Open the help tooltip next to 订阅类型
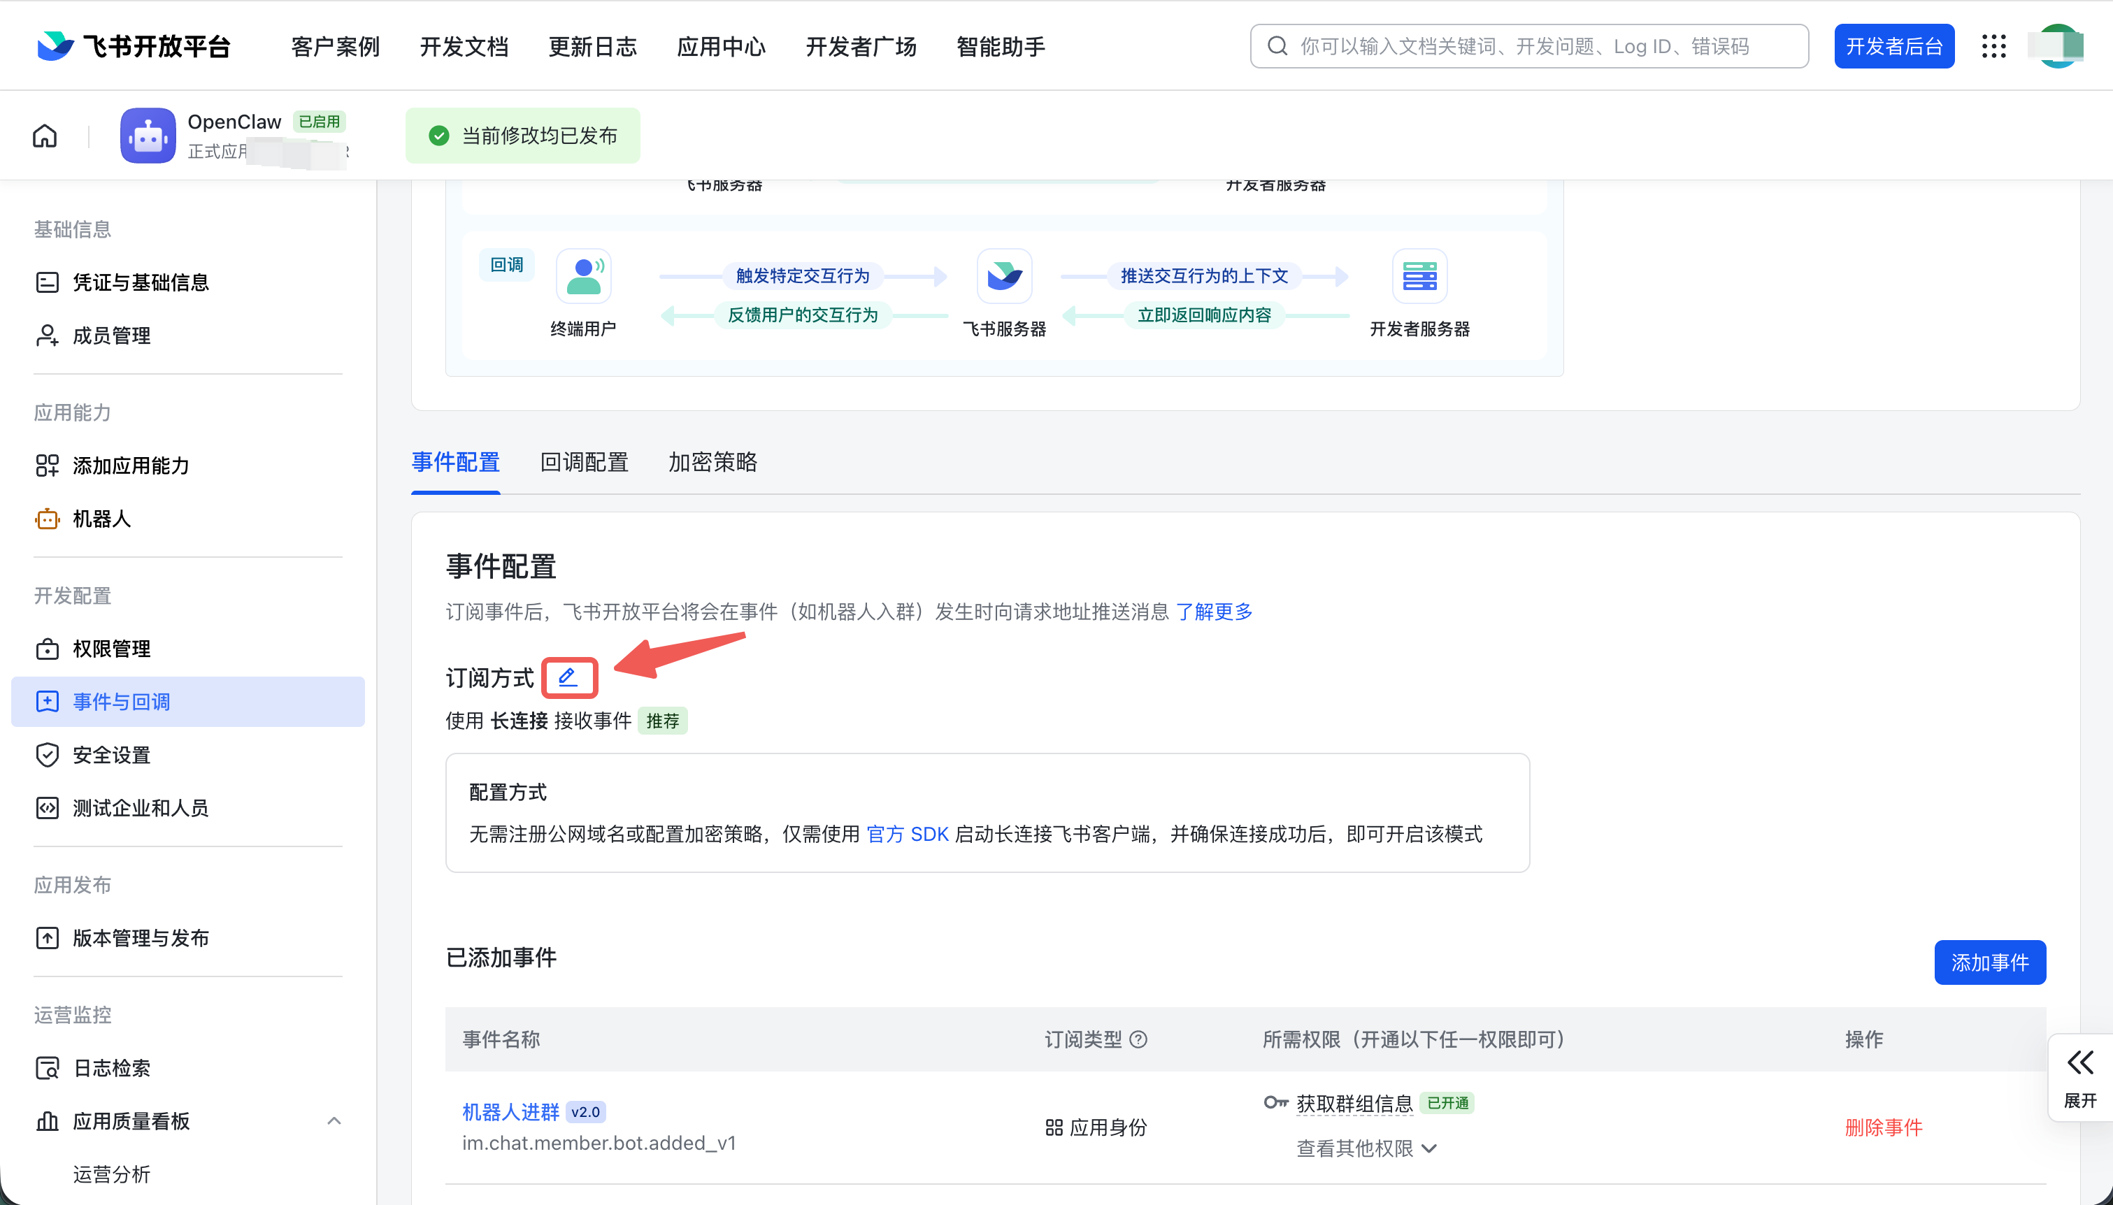This screenshot has height=1205, width=2113. pos(1140,1039)
